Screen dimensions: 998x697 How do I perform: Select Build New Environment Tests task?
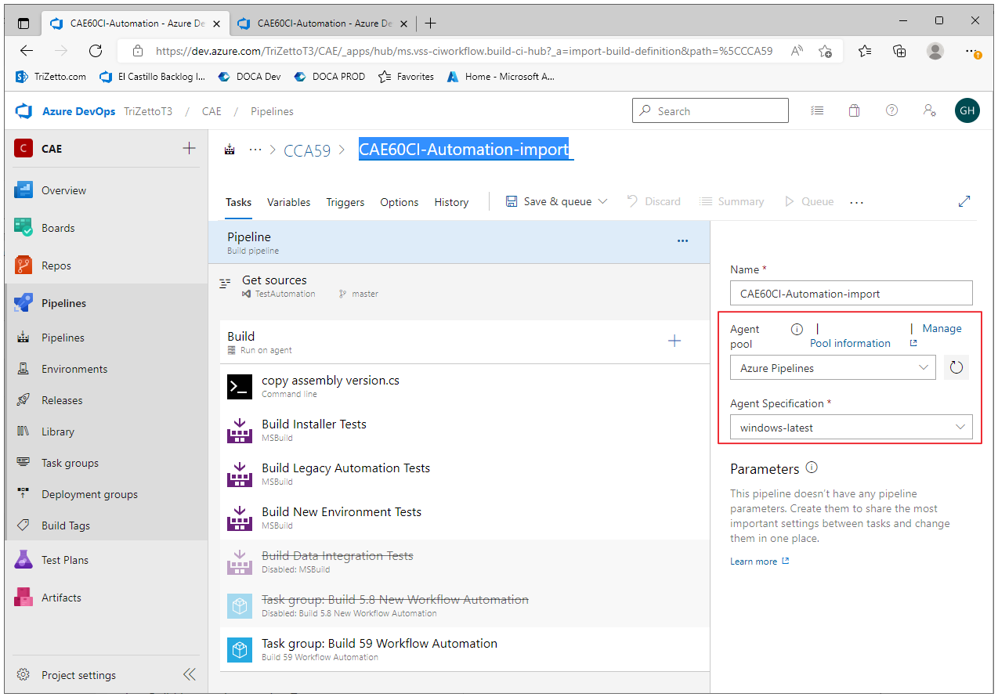pyautogui.click(x=465, y=518)
